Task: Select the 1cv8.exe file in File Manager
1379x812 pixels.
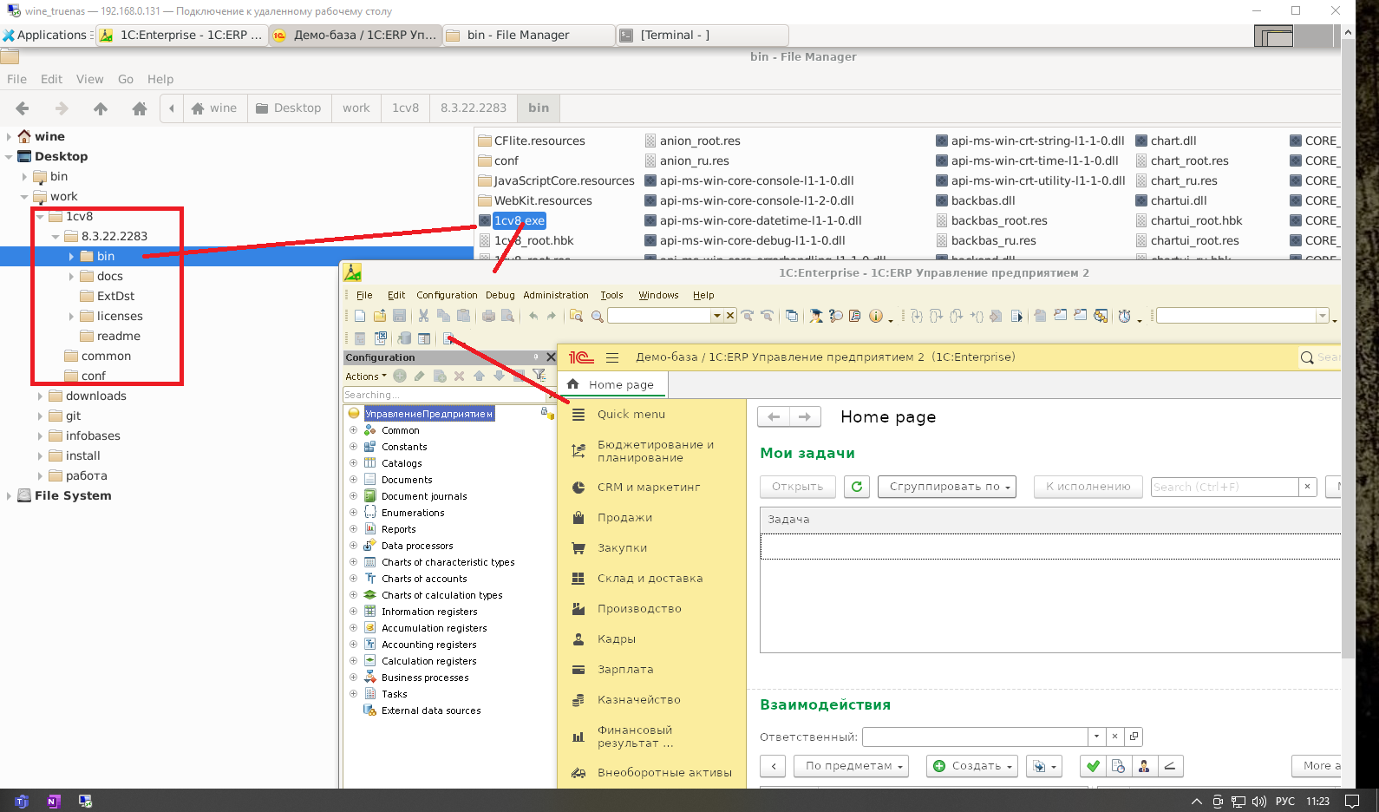Action: click(x=519, y=220)
